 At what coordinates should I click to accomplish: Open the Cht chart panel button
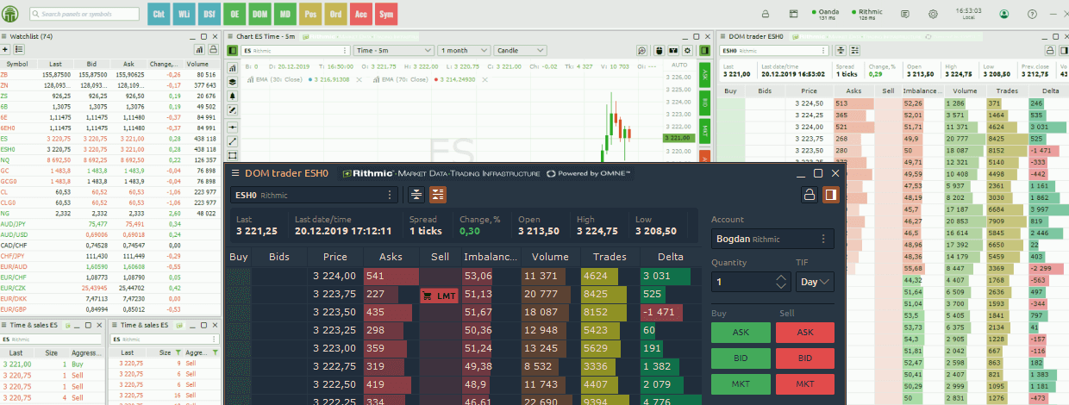tap(159, 15)
